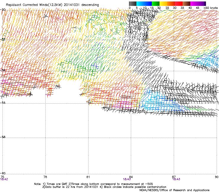Click the '25' legend scale number
The image size is (219, 192).
click(167, 8)
